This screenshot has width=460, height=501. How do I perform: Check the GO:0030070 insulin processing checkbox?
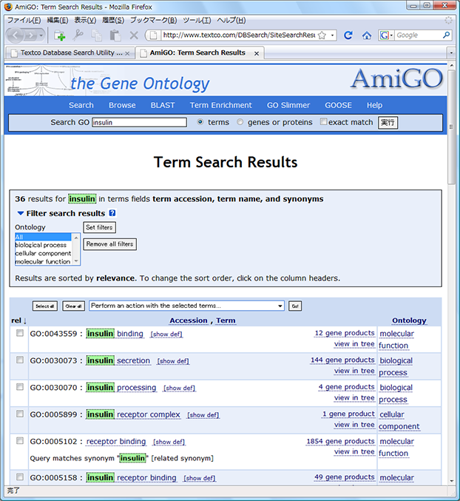click(x=20, y=386)
